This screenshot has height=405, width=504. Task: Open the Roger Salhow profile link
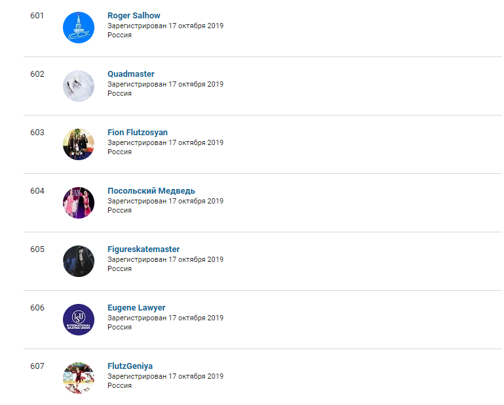point(134,16)
